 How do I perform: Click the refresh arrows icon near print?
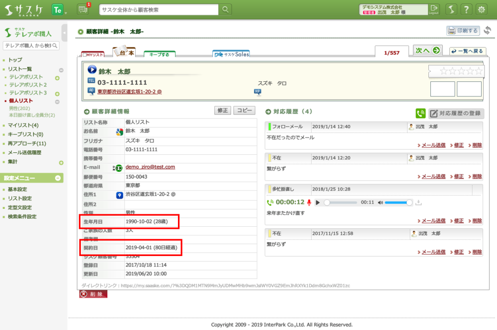click(x=488, y=30)
